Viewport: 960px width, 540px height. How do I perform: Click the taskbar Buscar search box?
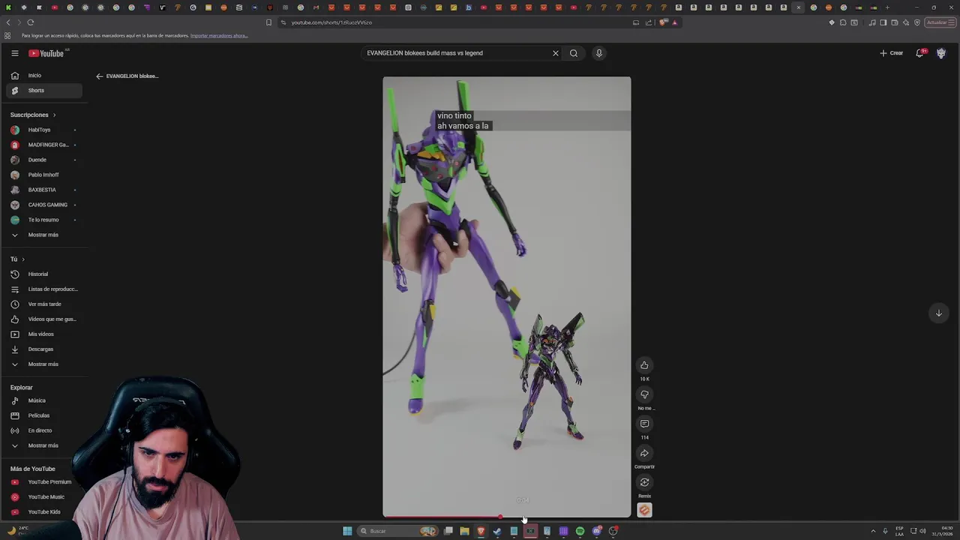(x=397, y=531)
